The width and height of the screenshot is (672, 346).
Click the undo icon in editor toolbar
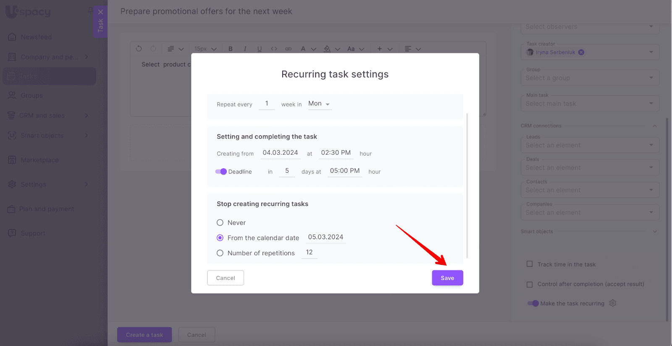139,49
